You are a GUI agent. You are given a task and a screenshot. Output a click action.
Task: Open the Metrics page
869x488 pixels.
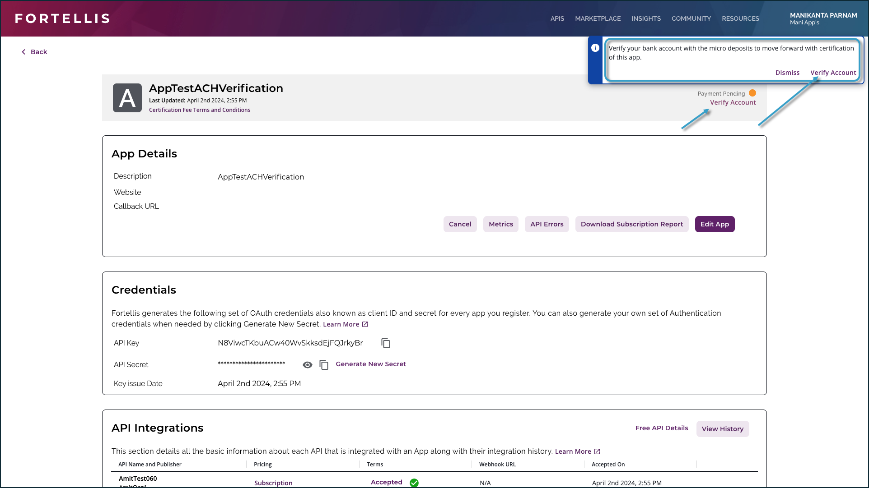[x=501, y=224]
